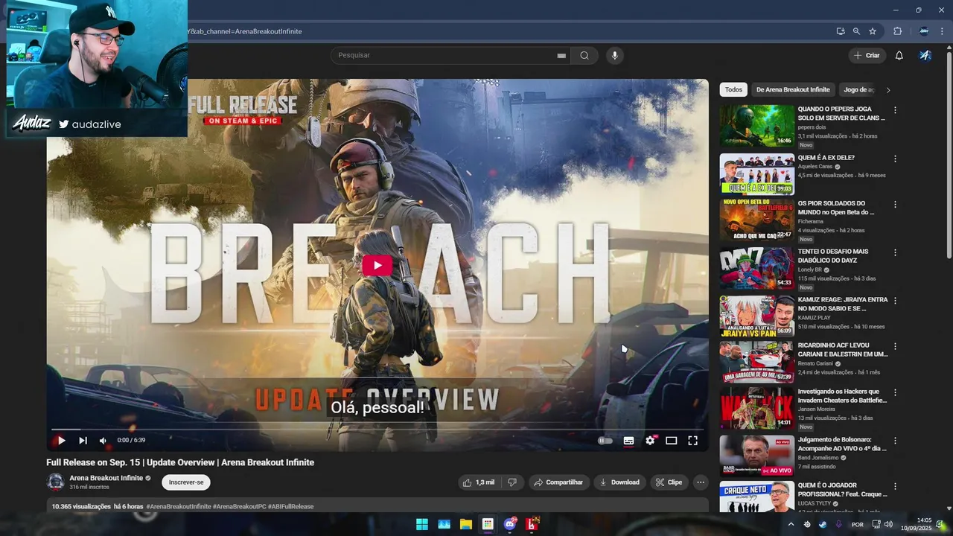Click the Download button

tap(619, 482)
